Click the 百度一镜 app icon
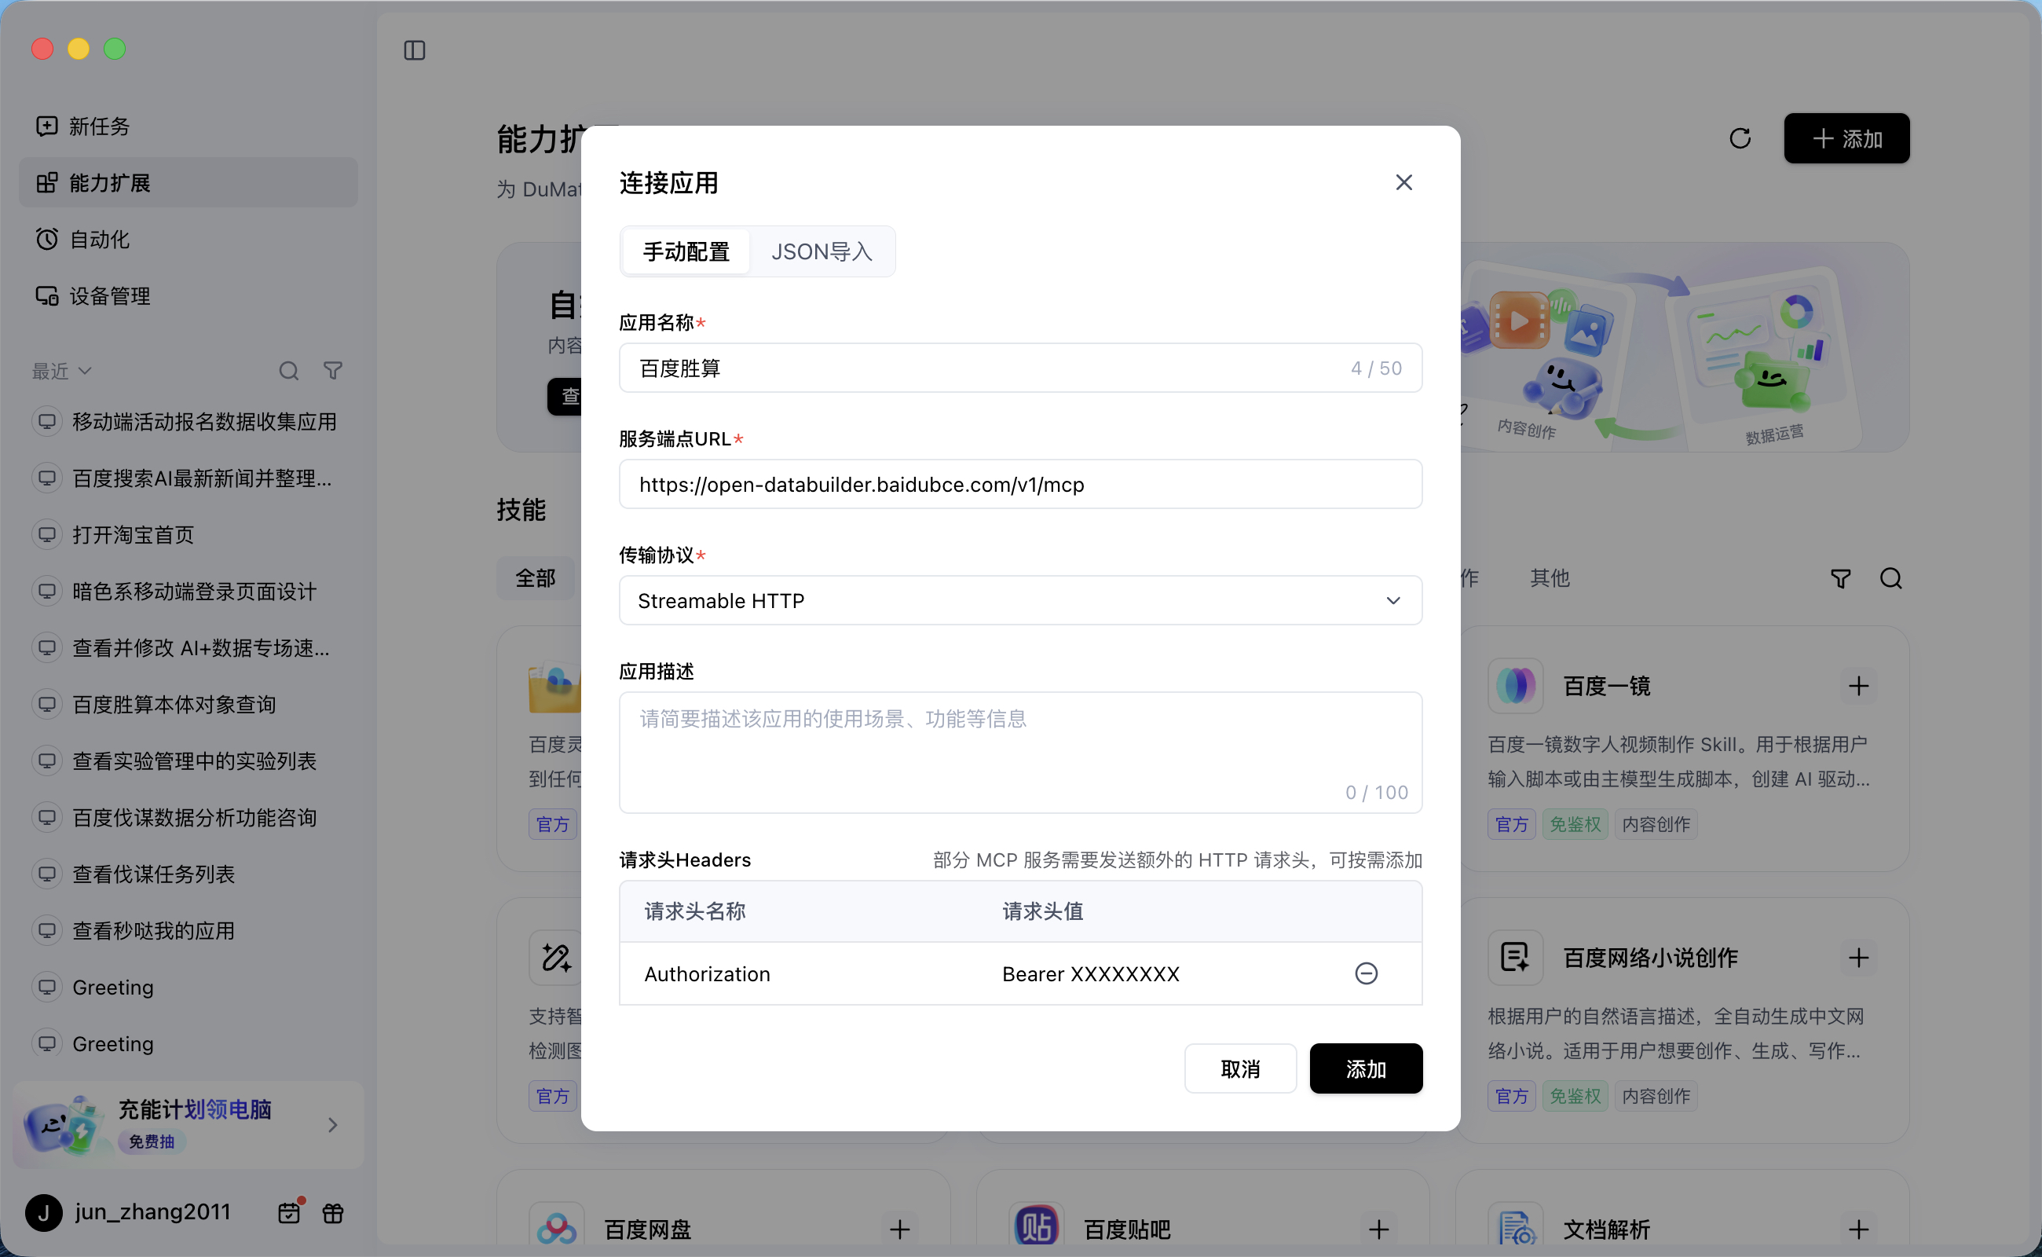 [1515, 686]
